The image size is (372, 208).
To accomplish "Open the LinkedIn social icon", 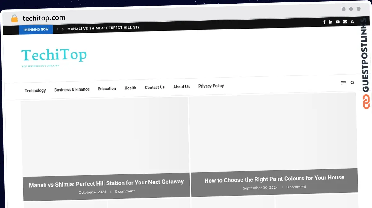I will 331,22.
